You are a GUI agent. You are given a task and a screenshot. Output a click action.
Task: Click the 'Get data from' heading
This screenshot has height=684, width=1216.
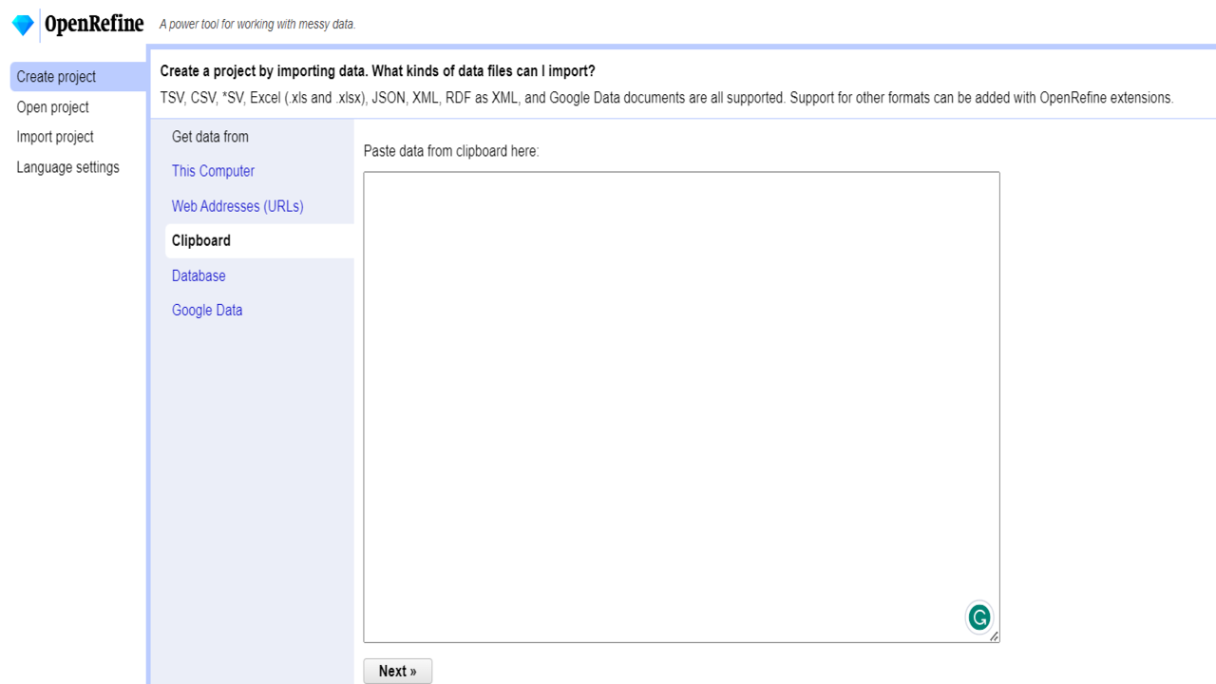tap(210, 137)
